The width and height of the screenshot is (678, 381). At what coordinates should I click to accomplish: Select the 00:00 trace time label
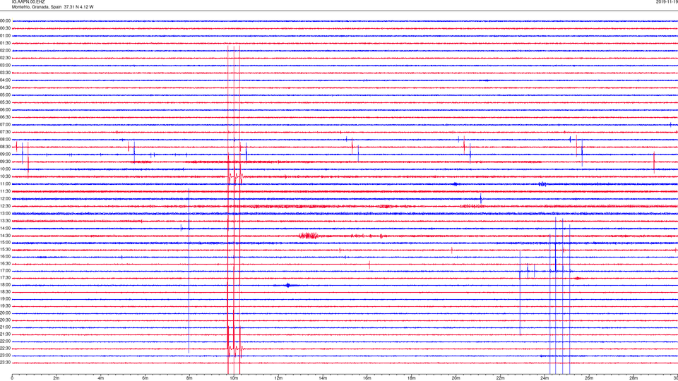(x=5, y=20)
